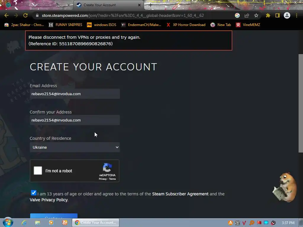Click the magnifier tray icon
Screen dimensions: 303x227
point(252,223)
